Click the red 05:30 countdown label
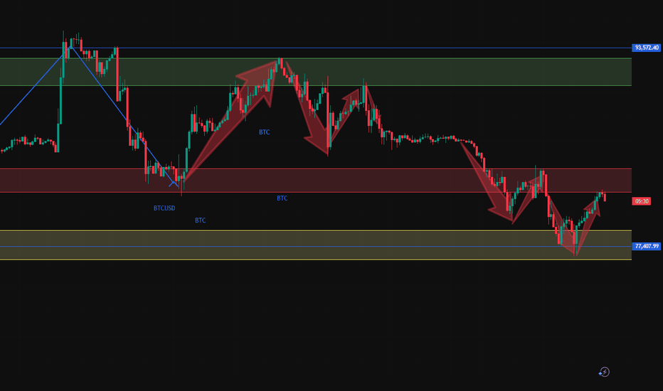This screenshot has width=663, height=391. tap(642, 201)
